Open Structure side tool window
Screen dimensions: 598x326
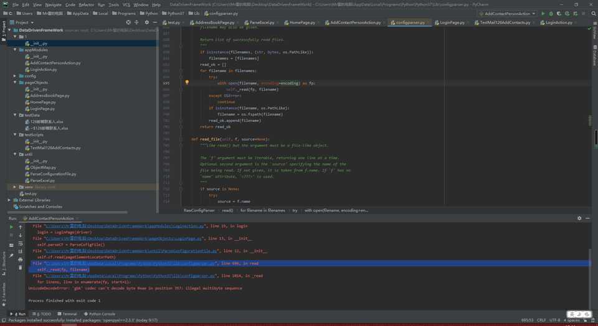coord(4,263)
